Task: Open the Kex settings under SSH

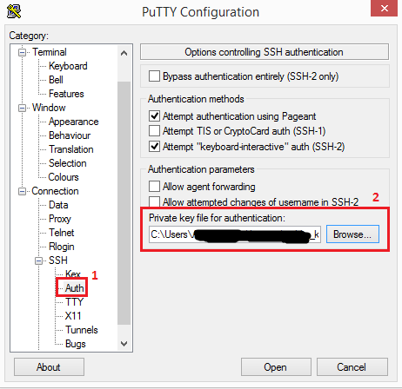Action: pyautogui.click(x=73, y=274)
